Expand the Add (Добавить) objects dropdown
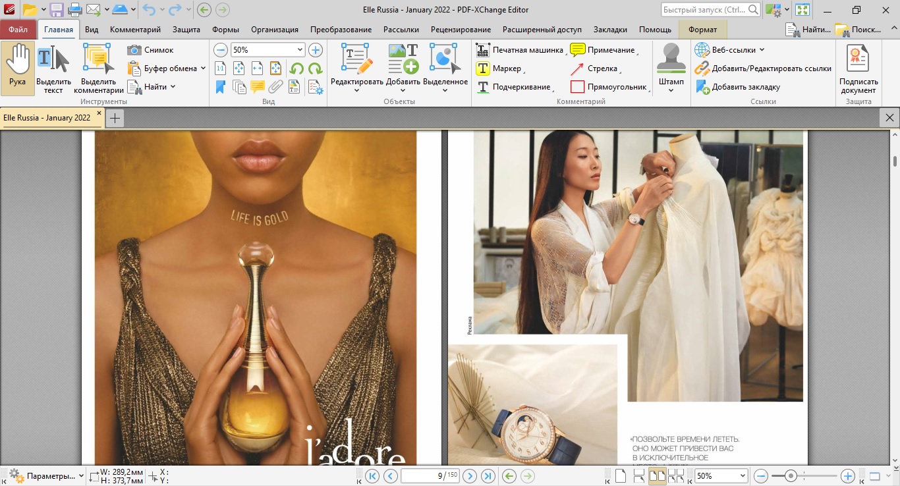 tap(403, 90)
